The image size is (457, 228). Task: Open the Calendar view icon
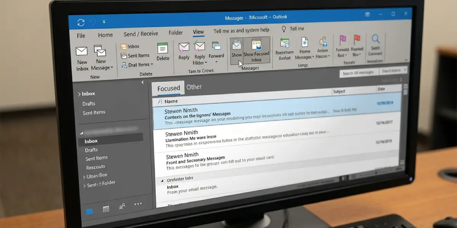pyautogui.click(x=106, y=209)
